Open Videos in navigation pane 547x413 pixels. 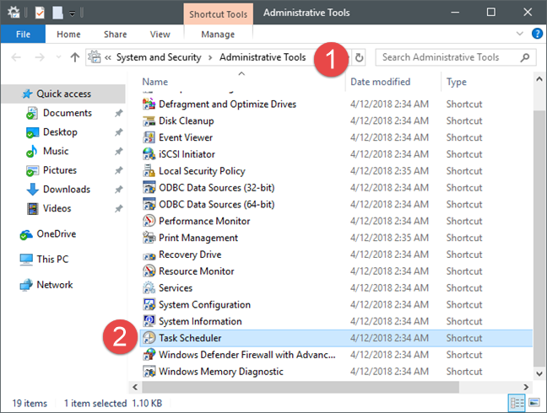coord(57,208)
